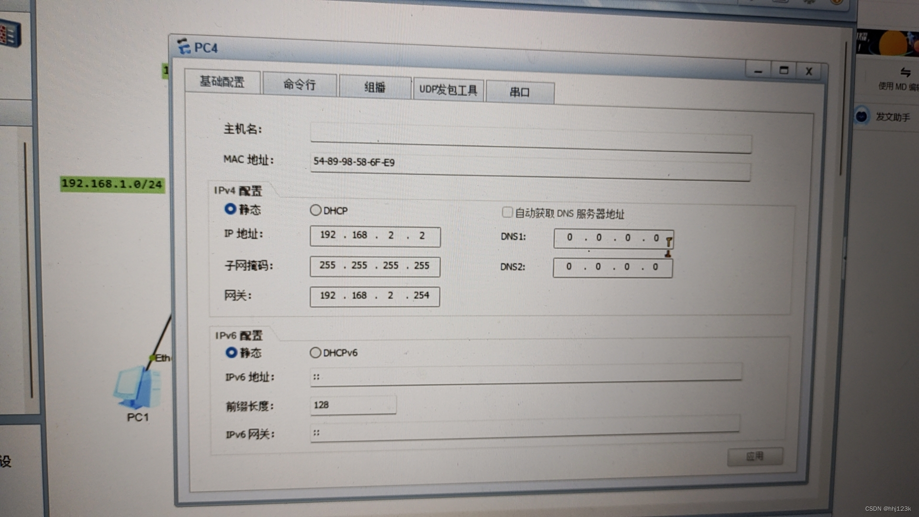Enable DHCPv6 for IPv6 configuration
Image resolution: width=919 pixels, height=517 pixels.
tap(315, 352)
